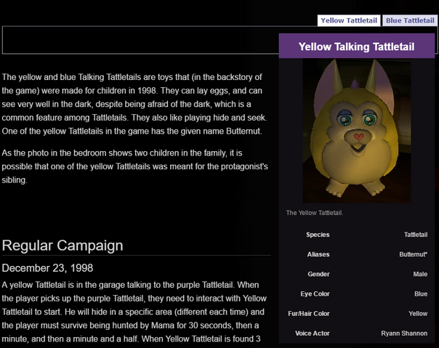Click the paragraph beginning 'As the photo in the bedroom'
This screenshot has width=439, height=348.
(x=134, y=166)
